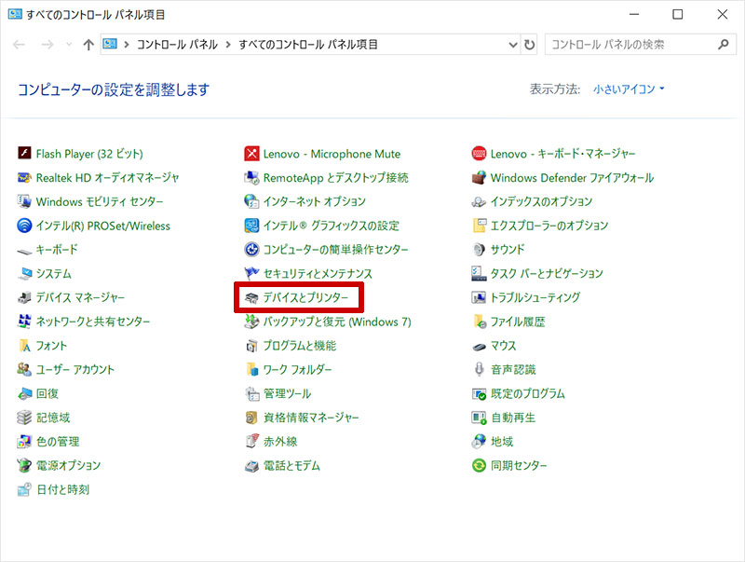Expand the chevron before コントロール パネル breadcrumb
The height and width of the screenshot is (562, 745).
coord(127,45)
